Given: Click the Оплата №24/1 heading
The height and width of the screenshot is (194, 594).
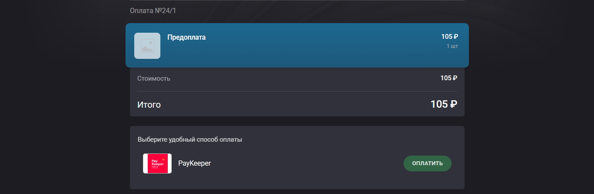Looking at the screenshot, I should point(153,10).
